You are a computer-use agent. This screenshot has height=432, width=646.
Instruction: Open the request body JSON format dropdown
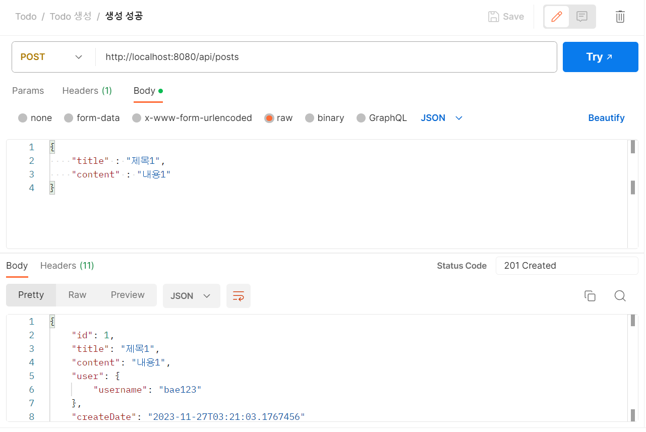coord(442,117)
